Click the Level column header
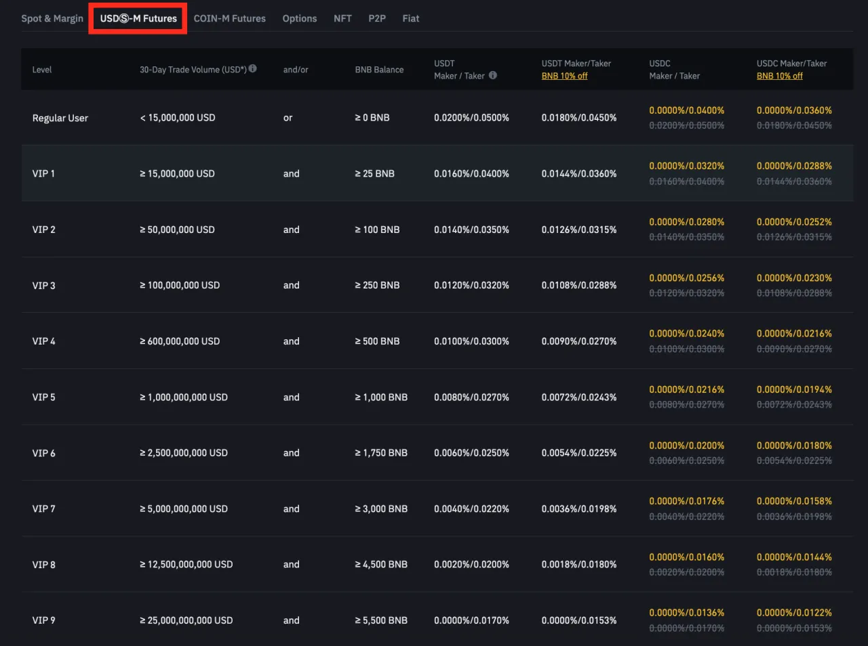868x646 pixels. [42, 70]
